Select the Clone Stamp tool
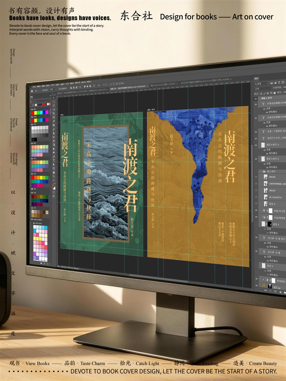This screenshot has width=286, height=381. 54,133
